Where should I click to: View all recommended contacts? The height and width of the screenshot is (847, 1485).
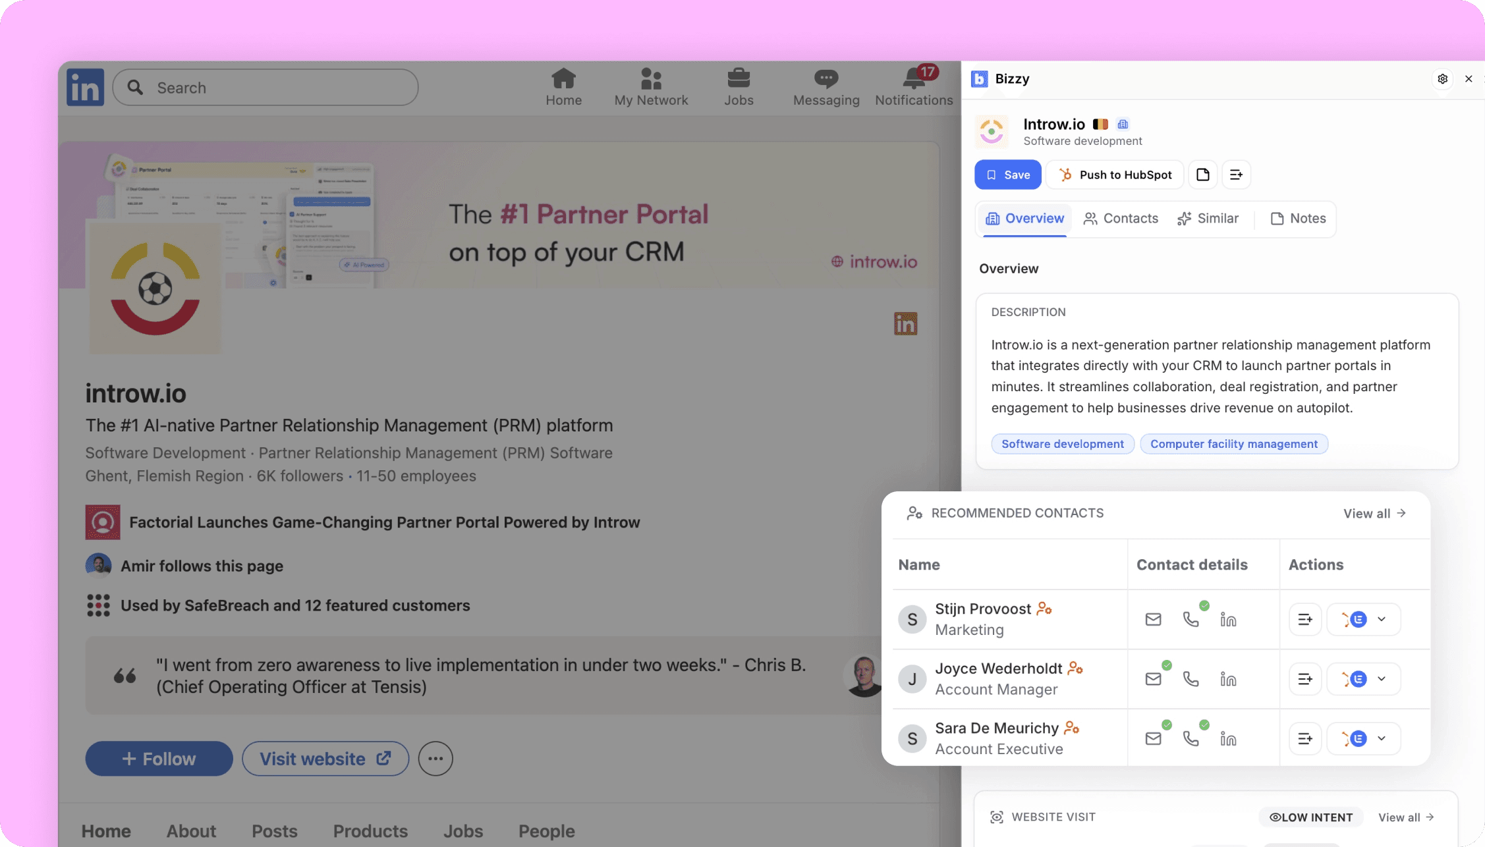[1375, 514]
